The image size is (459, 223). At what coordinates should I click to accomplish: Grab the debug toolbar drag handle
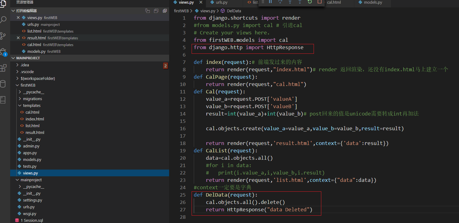tap(262, 2)
